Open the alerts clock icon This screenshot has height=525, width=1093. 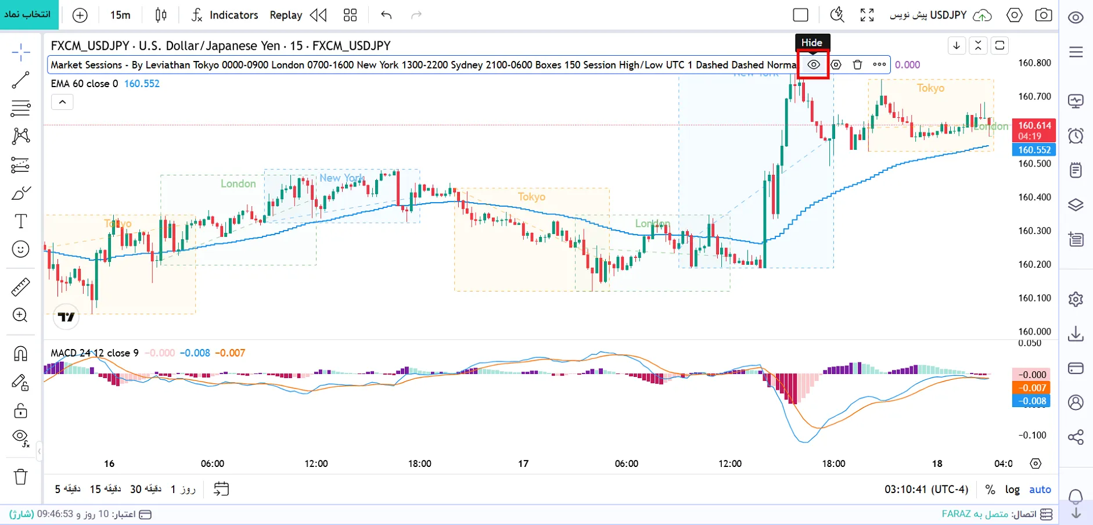click(1076, 136)
